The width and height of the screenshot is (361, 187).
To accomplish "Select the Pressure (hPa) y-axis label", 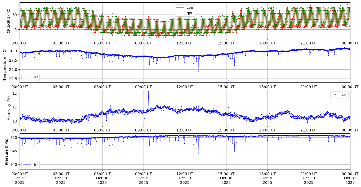I will [x=7, y=152].
